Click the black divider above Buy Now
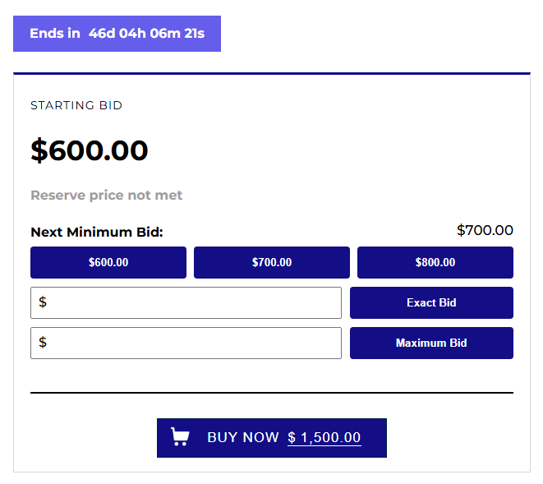This screenshot has height=484, width=543. [272, 393]
